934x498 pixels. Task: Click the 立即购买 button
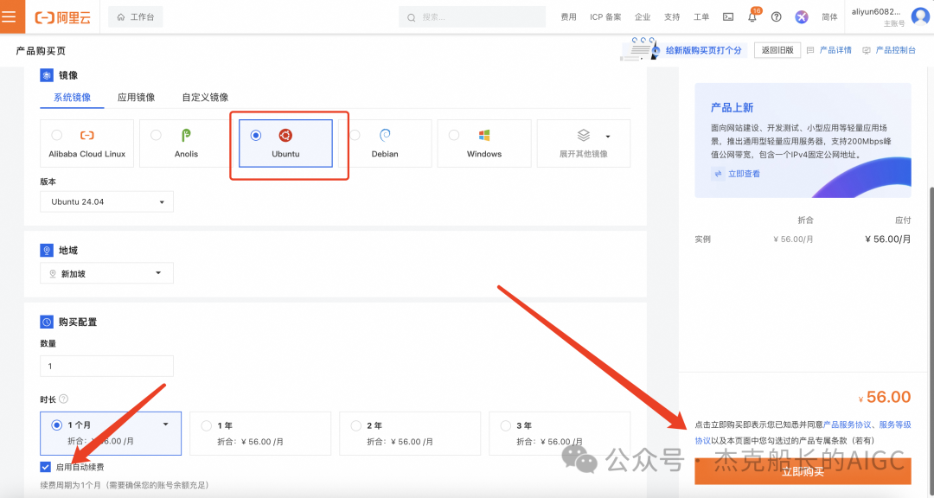tap(803, 471)
